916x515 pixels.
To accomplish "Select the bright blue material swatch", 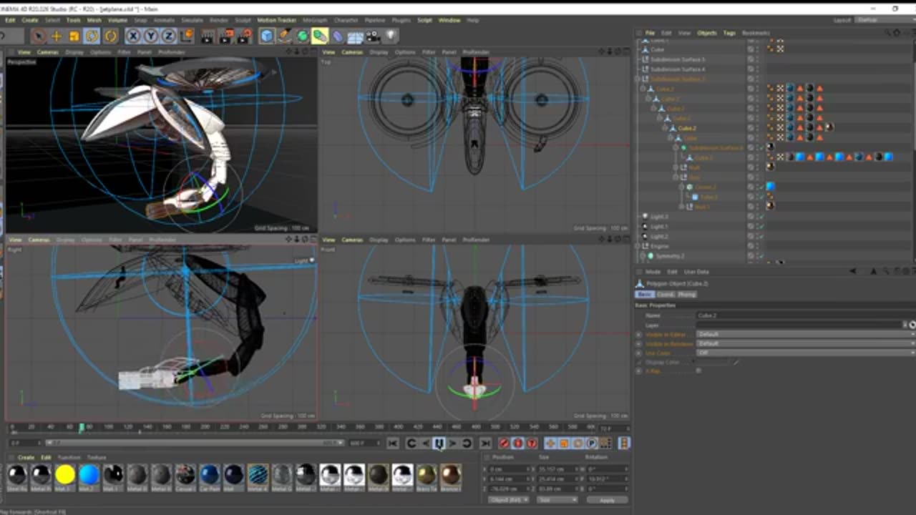I will coord(89,474).
